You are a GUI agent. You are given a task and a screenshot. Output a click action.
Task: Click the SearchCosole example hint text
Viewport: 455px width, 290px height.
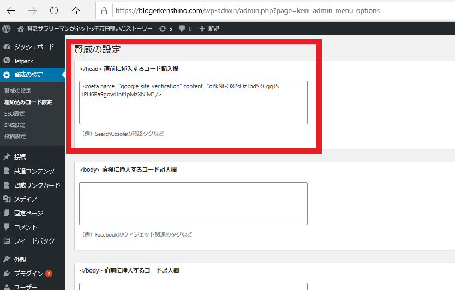[x=123, y=134]
